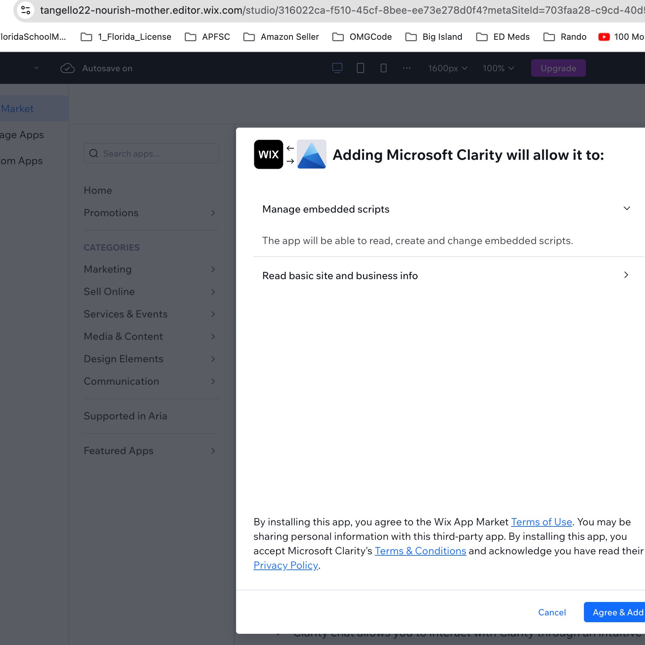The image size is (645, 645).
Task: Select Supported in Aria menu item
Action: (125, 416)
